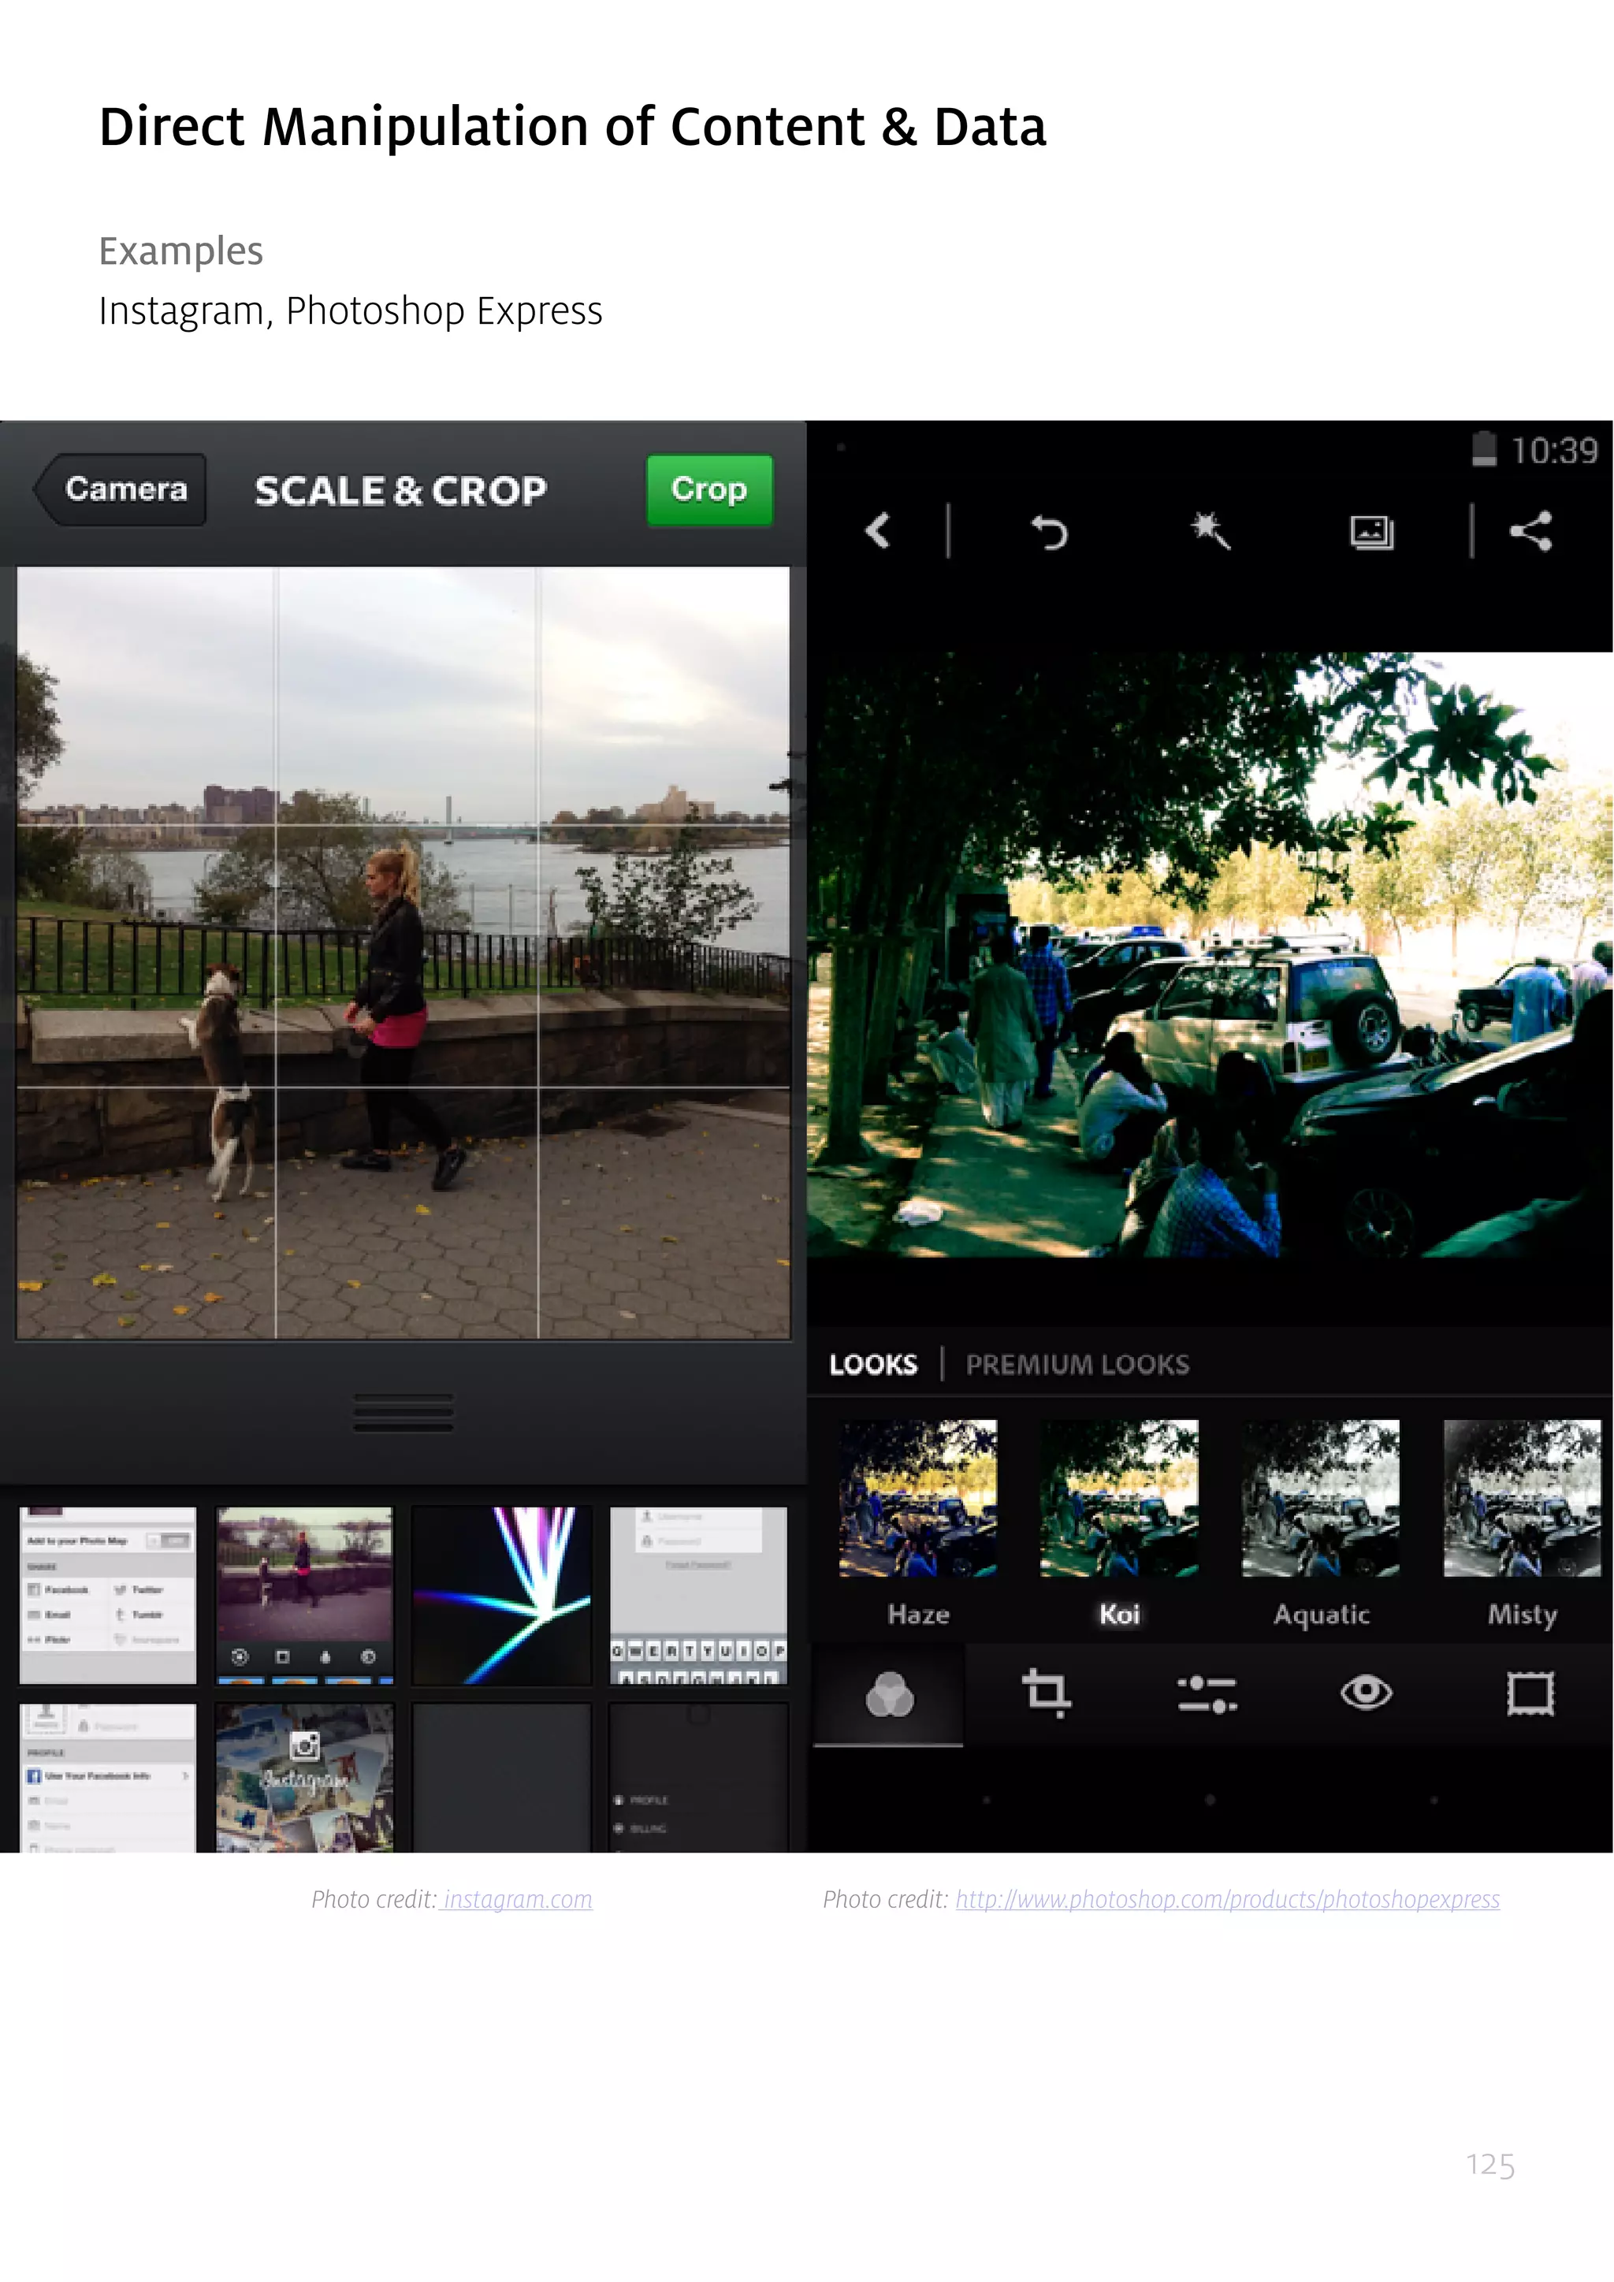Select the looks color circles icon
The image size is (1614, 2282).
tap(890, 1693)
